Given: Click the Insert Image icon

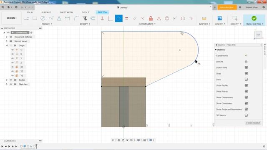Looking at the screenshot, I should coord(220,18).
